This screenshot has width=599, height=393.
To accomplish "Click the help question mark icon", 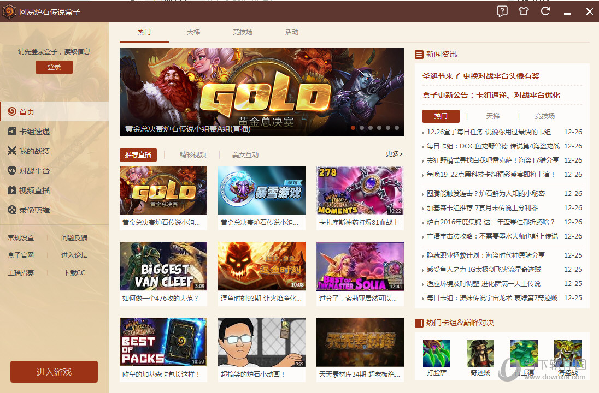I will 502,11.
